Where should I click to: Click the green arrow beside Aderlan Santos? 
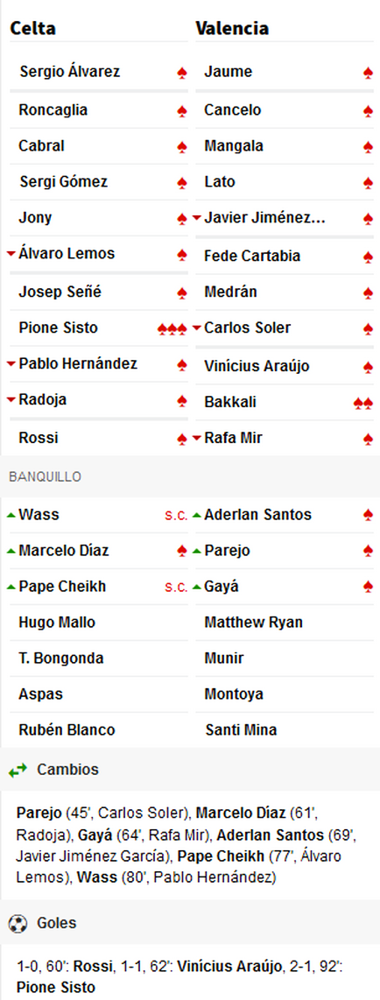point(196,515)
